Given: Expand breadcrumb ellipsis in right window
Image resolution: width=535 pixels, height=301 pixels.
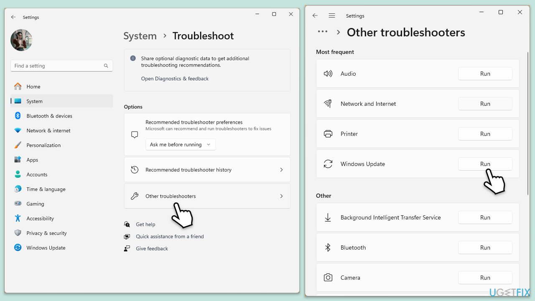Looking at the screenshot, I should click(x=322, y=32).
